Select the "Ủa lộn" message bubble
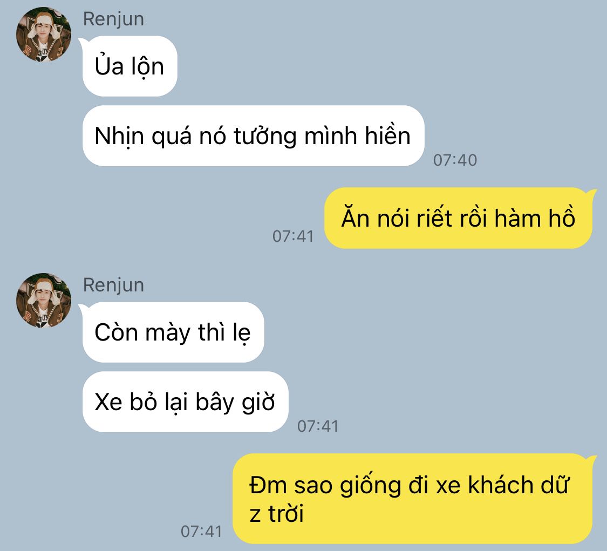Screen dimensions: 607x551 click(129, 66)
